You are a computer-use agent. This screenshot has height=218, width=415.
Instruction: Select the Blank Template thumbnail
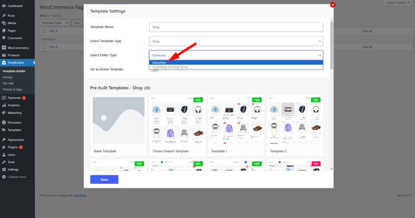(119, 120)
